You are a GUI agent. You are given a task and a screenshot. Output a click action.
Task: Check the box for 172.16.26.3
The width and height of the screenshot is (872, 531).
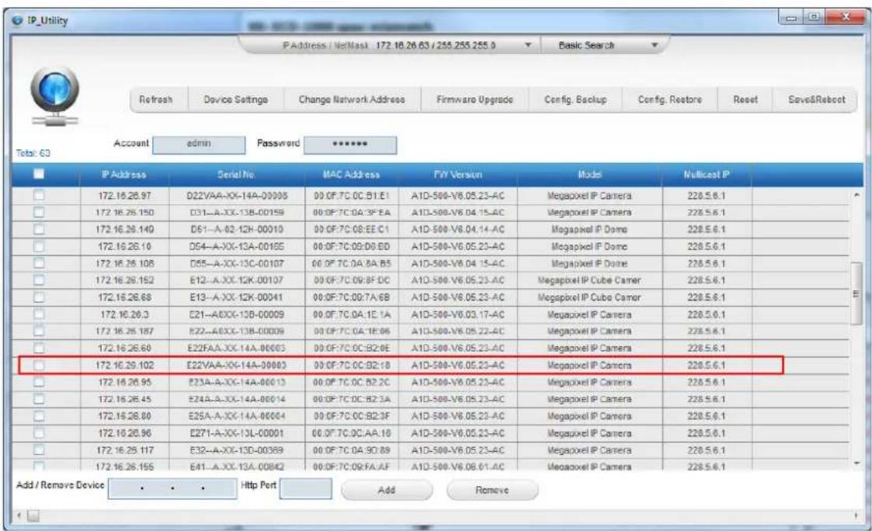tap(39, 314)
